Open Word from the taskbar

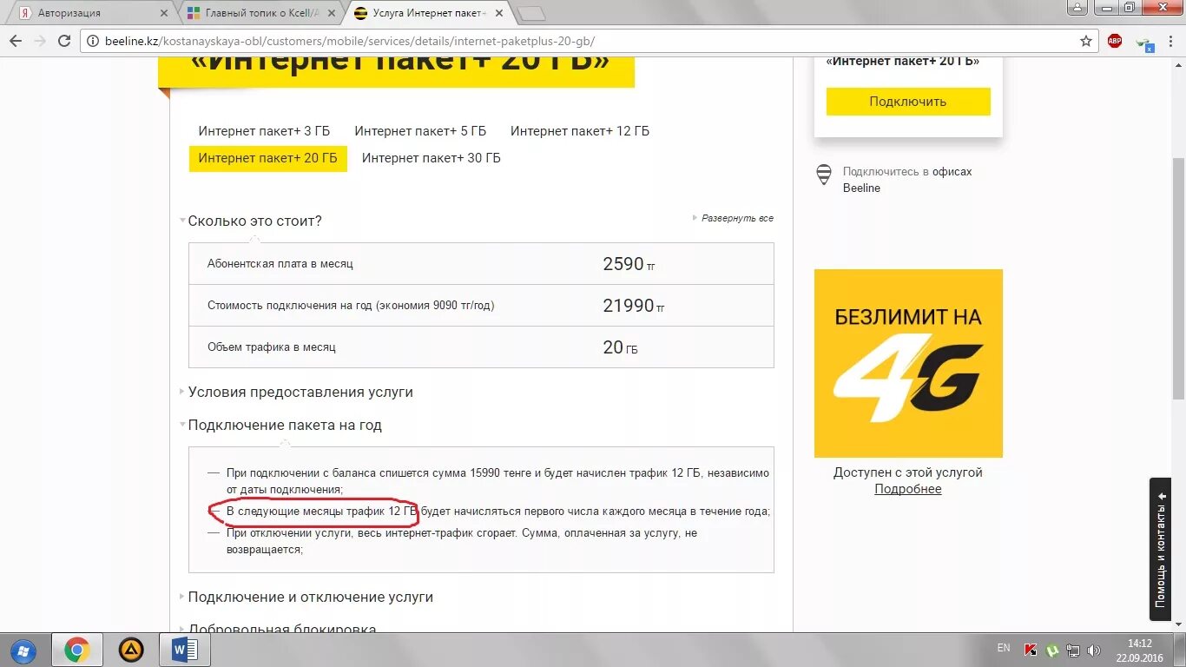(185, 650)
